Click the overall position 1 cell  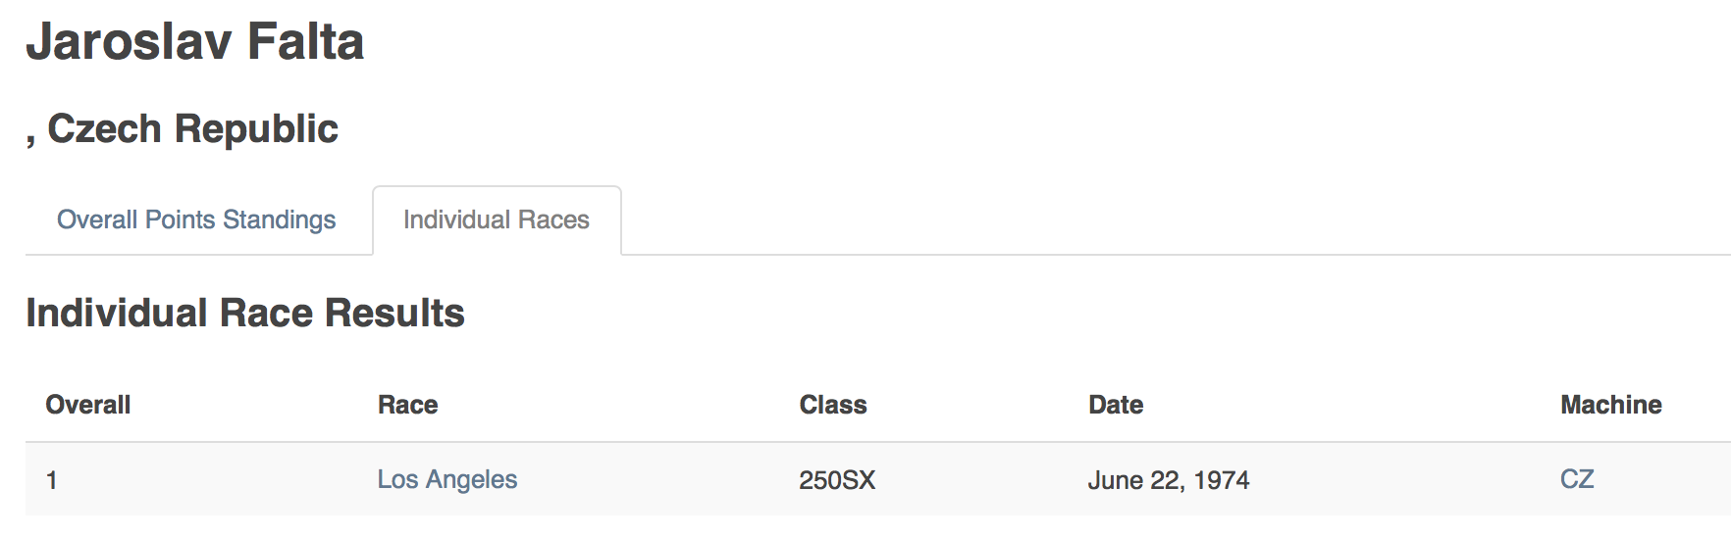tap(52, 480)
